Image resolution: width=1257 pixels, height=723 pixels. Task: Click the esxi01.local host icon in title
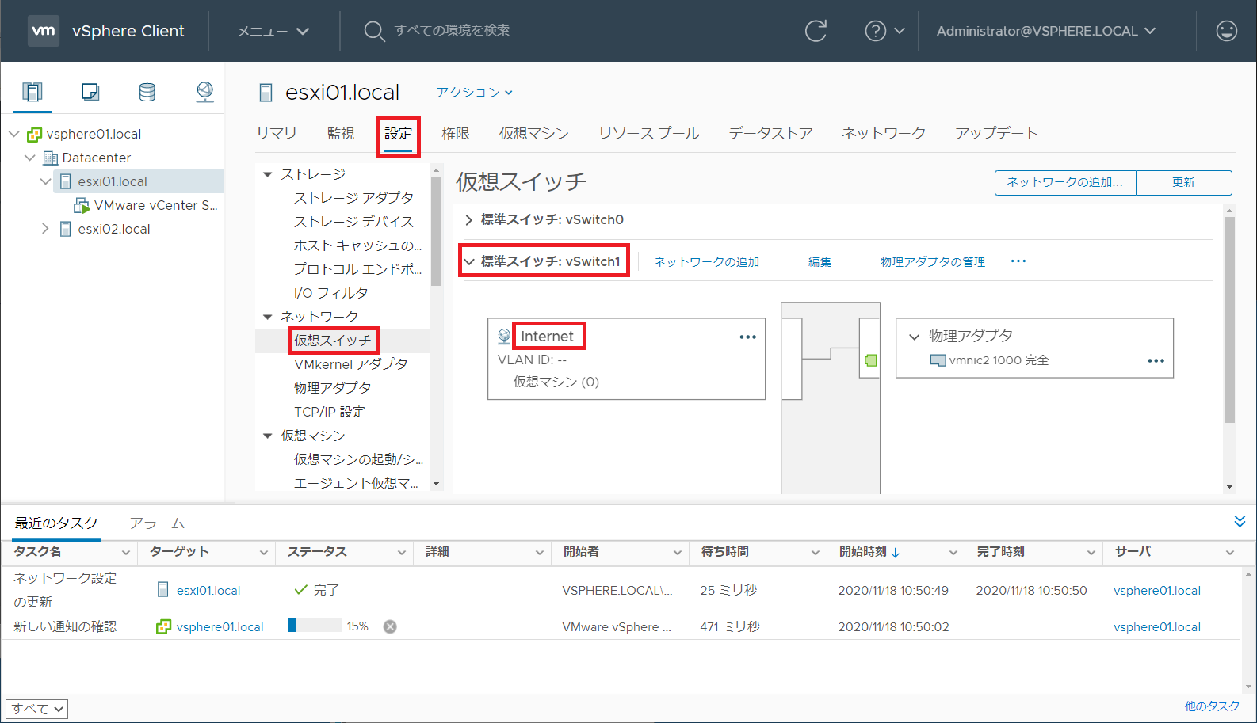[x=266, y=93]
